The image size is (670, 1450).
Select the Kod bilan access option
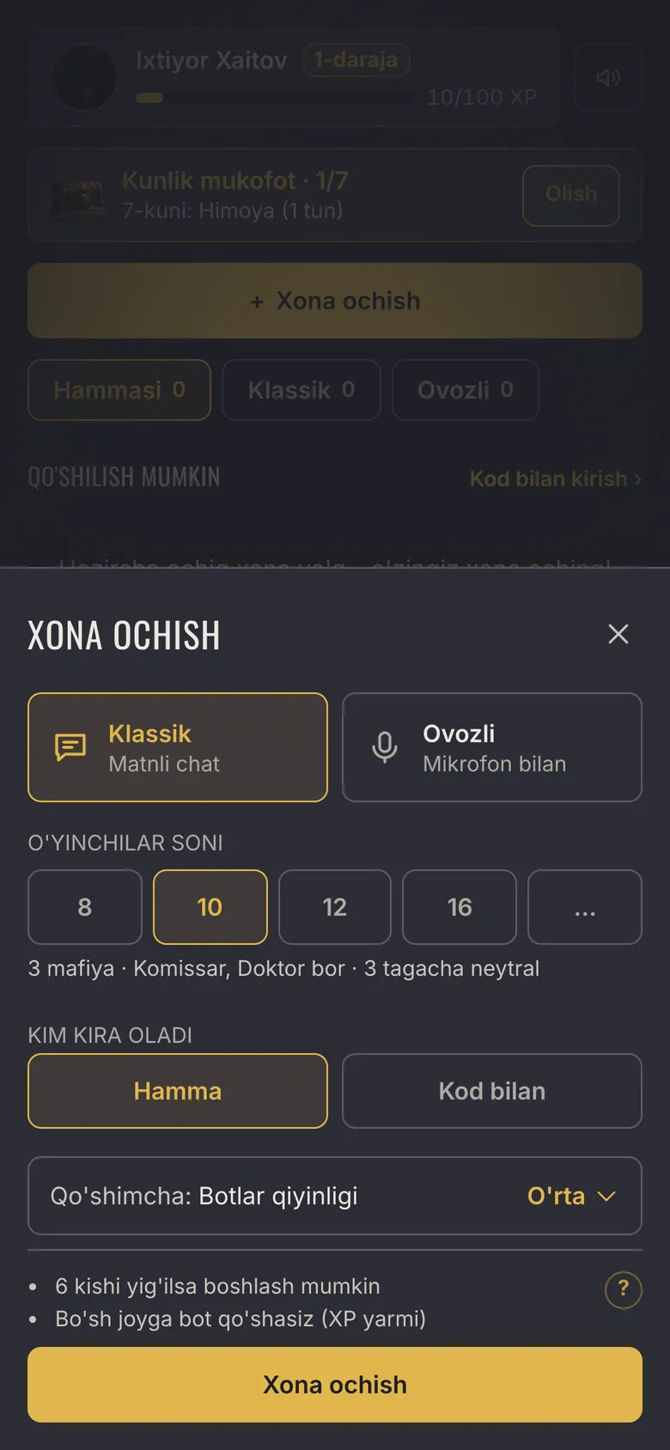(x=492, y=1091)
